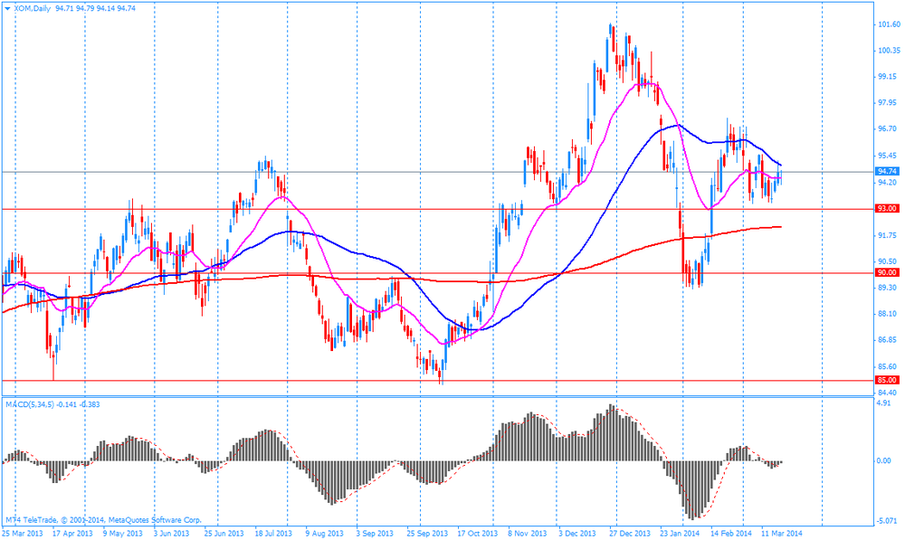Click the 88.10 price axis label
This screenshot has width=905, height=540.
(889, 314)
